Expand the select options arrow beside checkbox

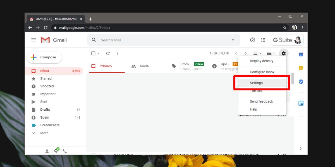pos(98,53)
